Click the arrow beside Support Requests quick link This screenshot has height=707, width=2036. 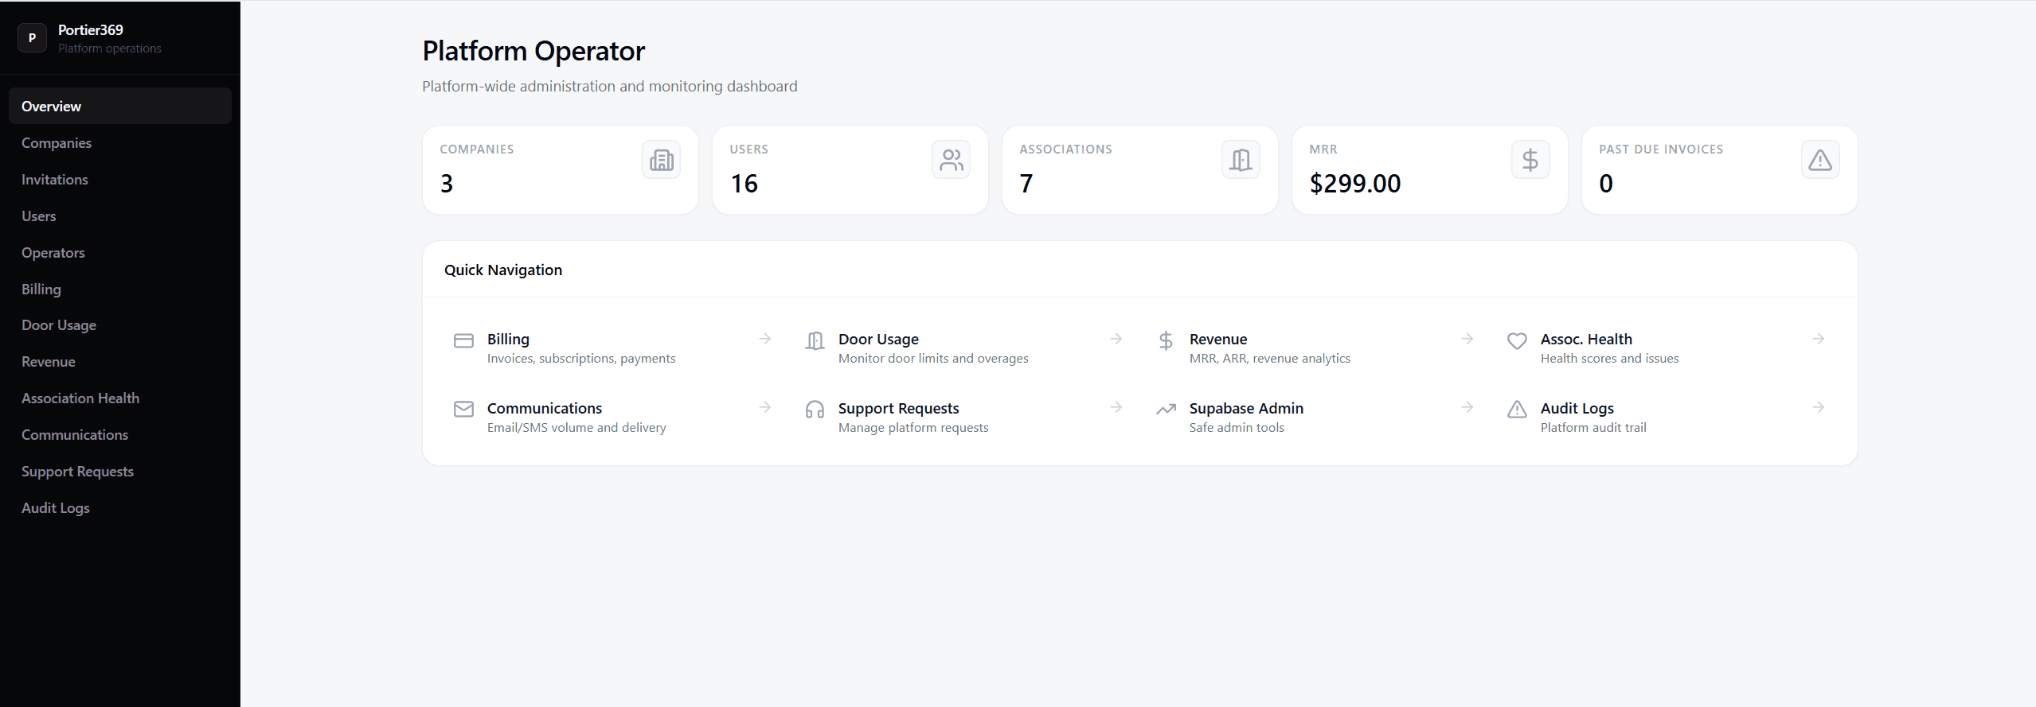[x=1116, y=407]
